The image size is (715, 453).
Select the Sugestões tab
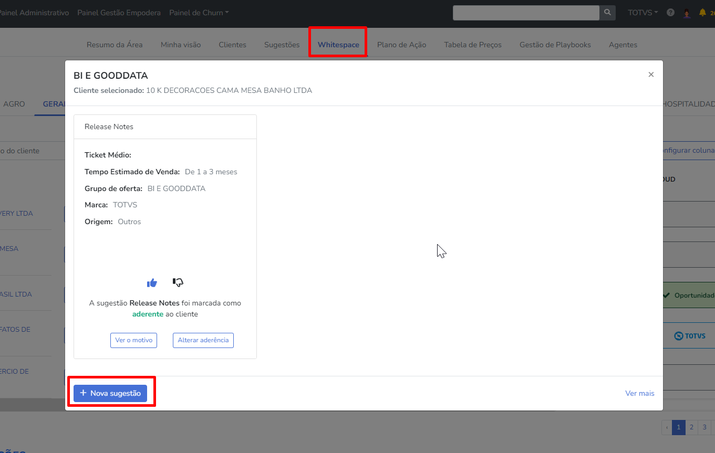[x=282, y=45]
